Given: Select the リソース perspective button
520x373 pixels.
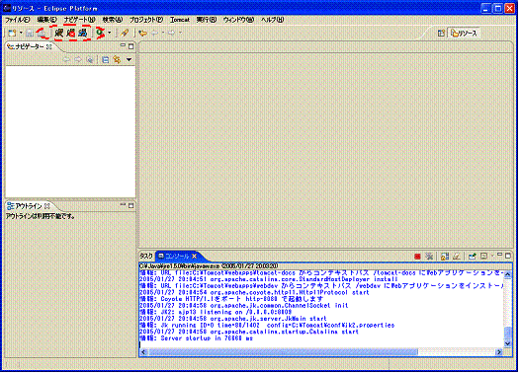Looking at the screenshot, I should pos(464,34).
